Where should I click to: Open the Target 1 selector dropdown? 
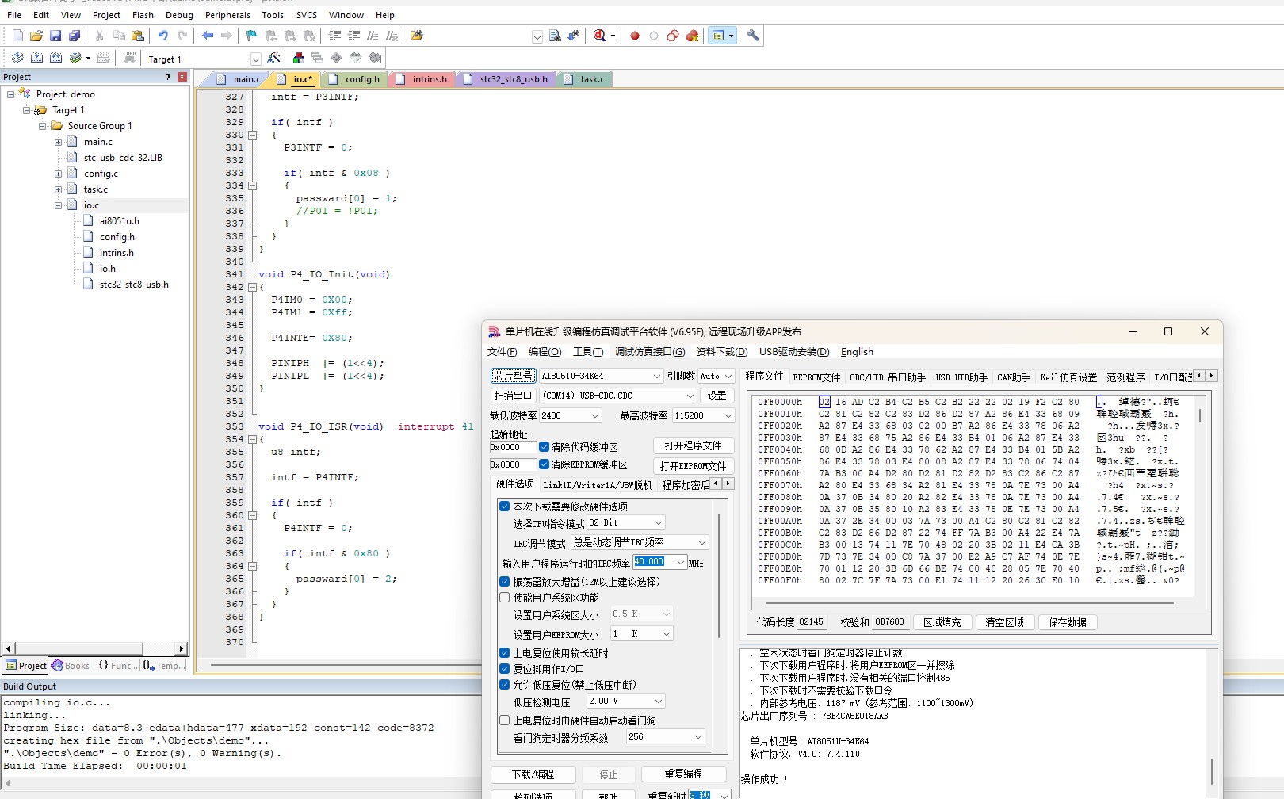(x=255, y=59)
